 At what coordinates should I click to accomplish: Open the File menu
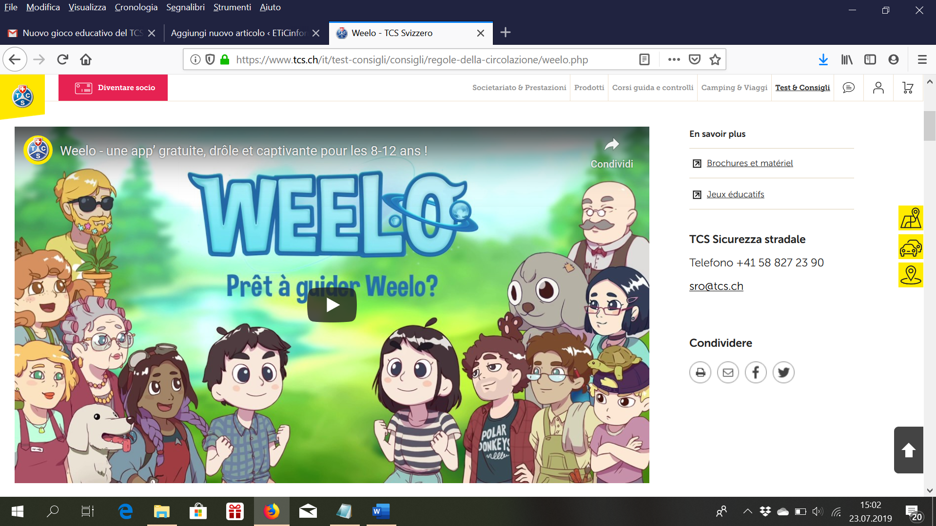pyautogui.click(x=11, y=7)
